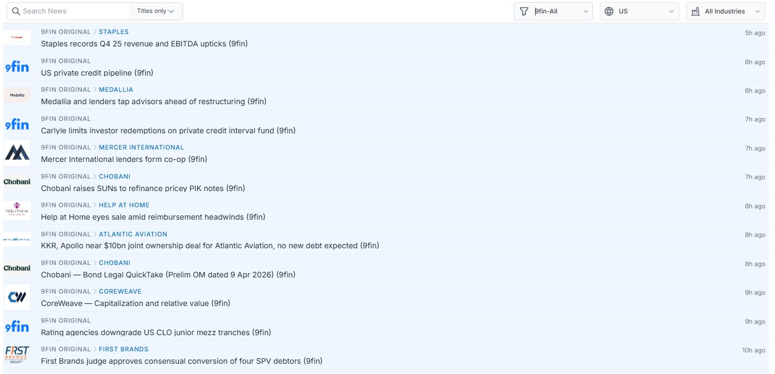The image size is (775, 374).
Task: Open CHOBANI tag above Bond Legal QuickTake
Action: (x=115, y=263)
